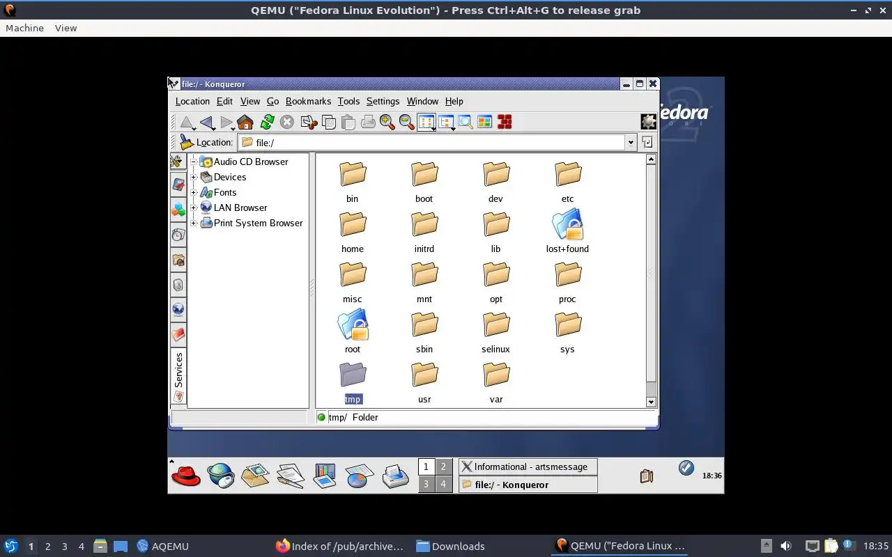The height and width of the screenshot is (557, 892).
Task: Open the Window menu
Action: point(422,101)
